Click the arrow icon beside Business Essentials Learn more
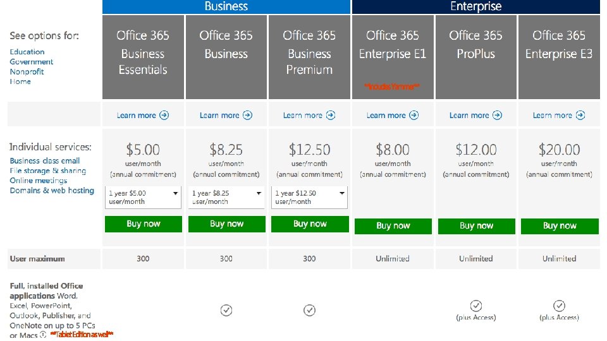607x341 pixels. (164, 116)
